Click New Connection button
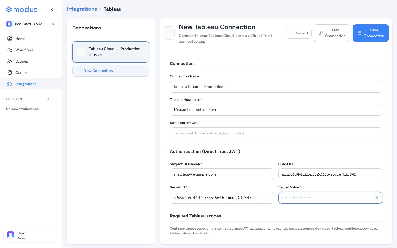Viewport: 397px width, 248px height. coord(111,71)
